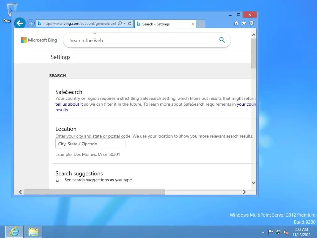This screenshot has height=238, width=317.
Task: Show hidden tray icons arrow
Action: pyautogui.click(x=263, y=232)
